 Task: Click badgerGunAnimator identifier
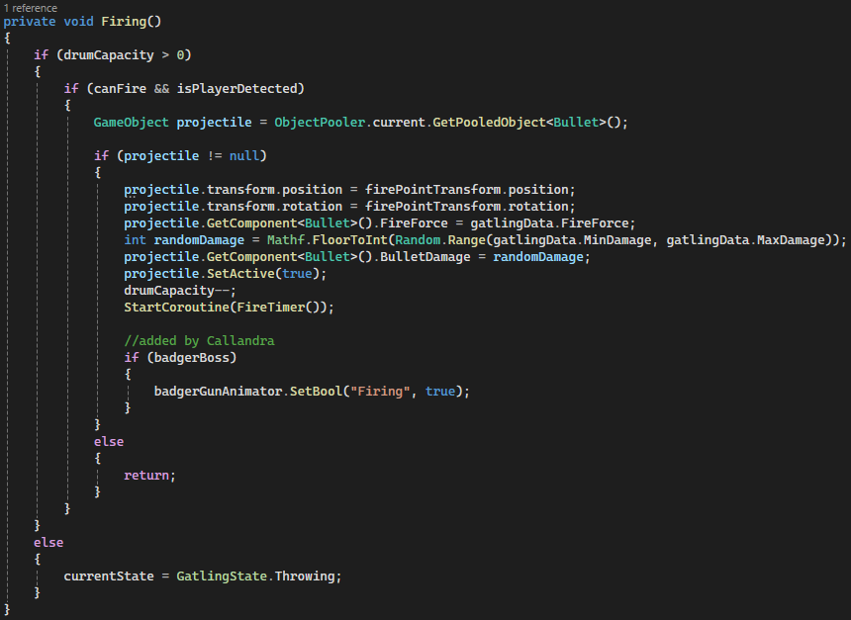coord(218,392)
